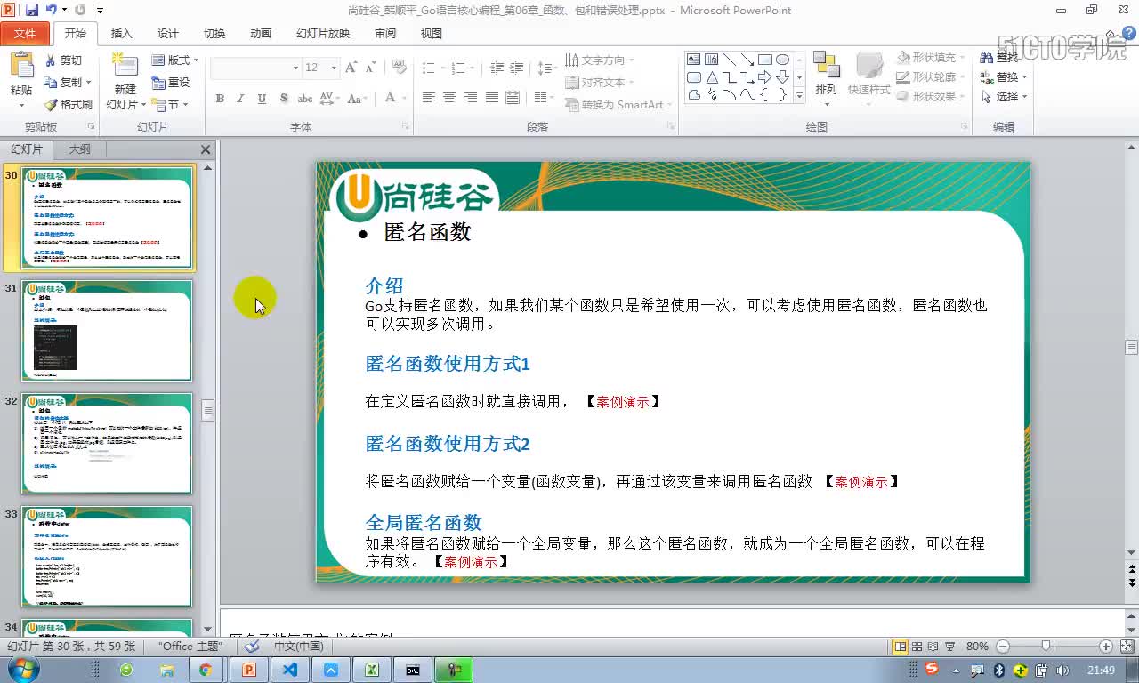
Task: Toggle Bold formatting
Action: click(x=219, y=98)
